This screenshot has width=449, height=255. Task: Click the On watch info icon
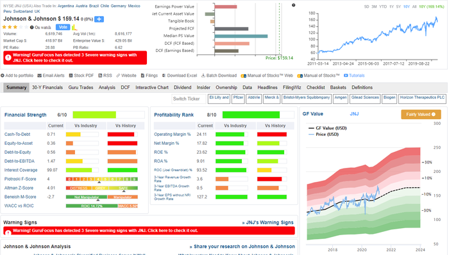pyautogui.click(x=32, y=28)
